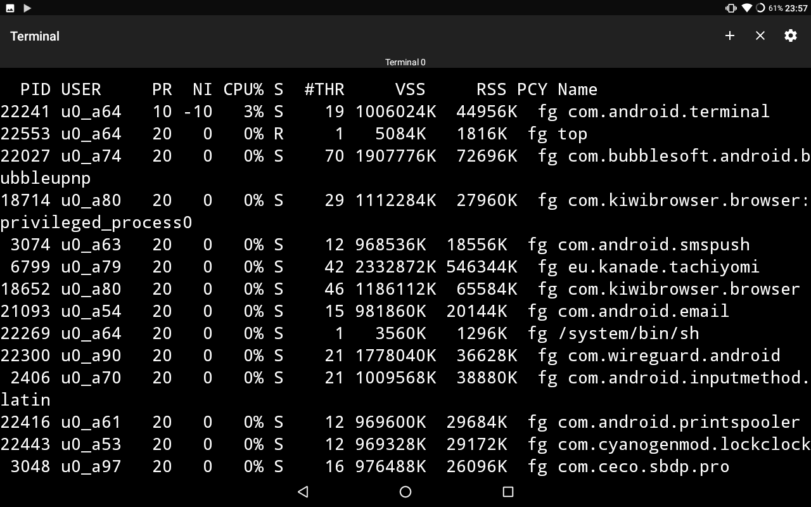Click user u0_a74 in bubblesoft row
The height and width of the screenshot is (507, 811).
91,156
